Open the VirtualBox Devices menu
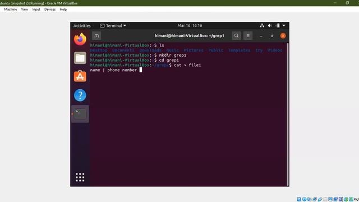The image size is (359, 202). pos(50,10)
